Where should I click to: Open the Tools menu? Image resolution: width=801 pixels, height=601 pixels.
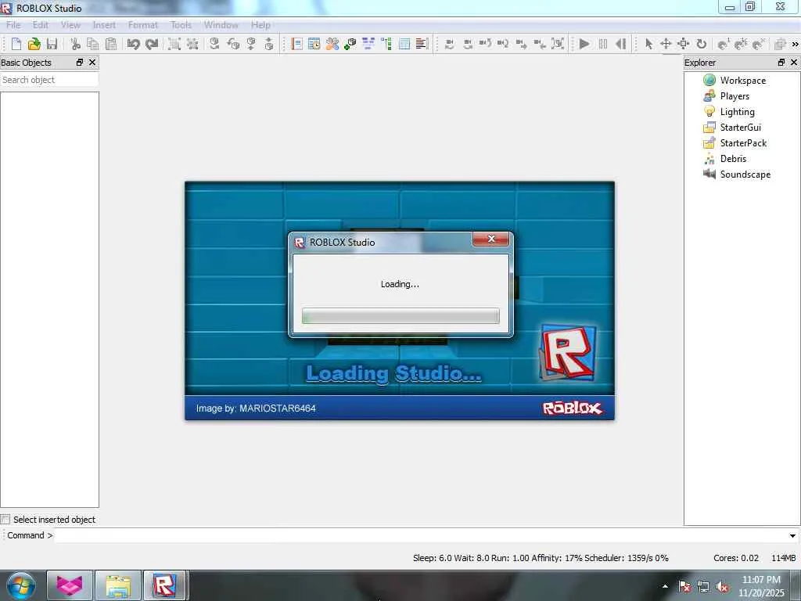(181, 24)
